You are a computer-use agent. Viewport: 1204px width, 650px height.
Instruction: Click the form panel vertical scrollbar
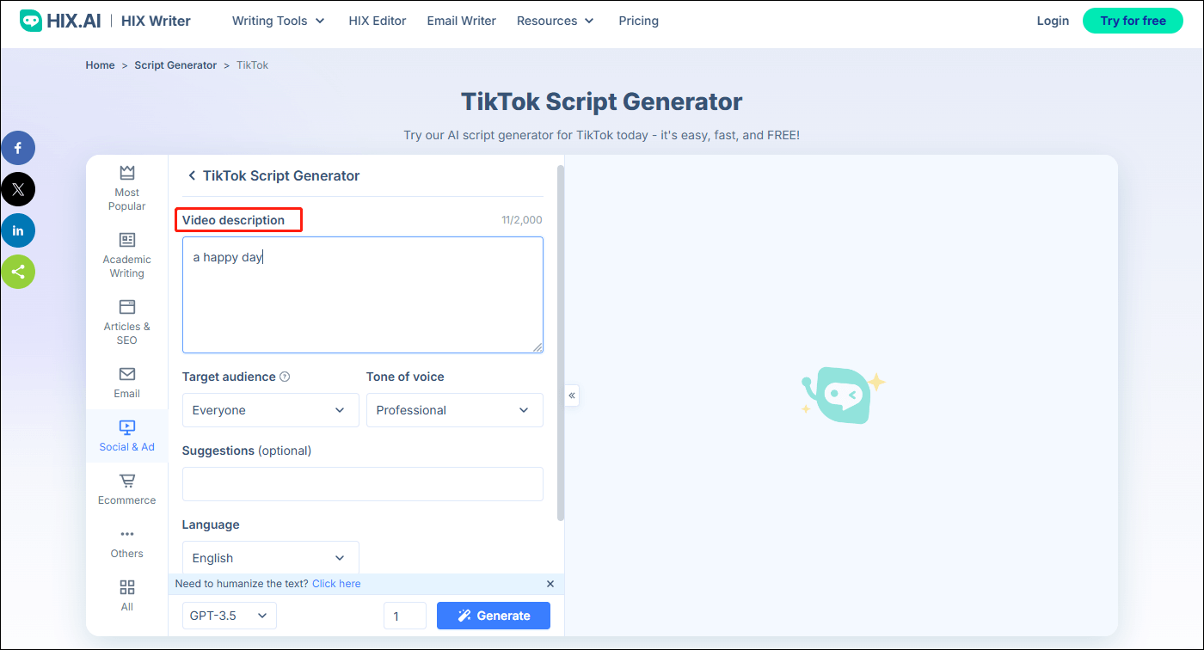pos(561,344)
